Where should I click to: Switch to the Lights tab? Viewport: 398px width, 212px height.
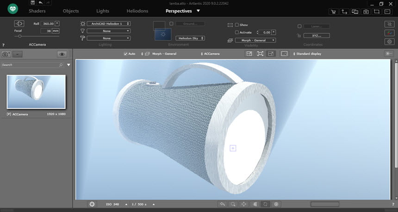(x=103, y=11)
